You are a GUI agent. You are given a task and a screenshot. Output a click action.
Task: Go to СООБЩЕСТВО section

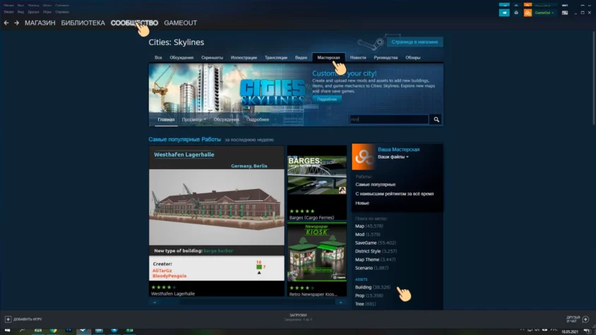(134, 23)
